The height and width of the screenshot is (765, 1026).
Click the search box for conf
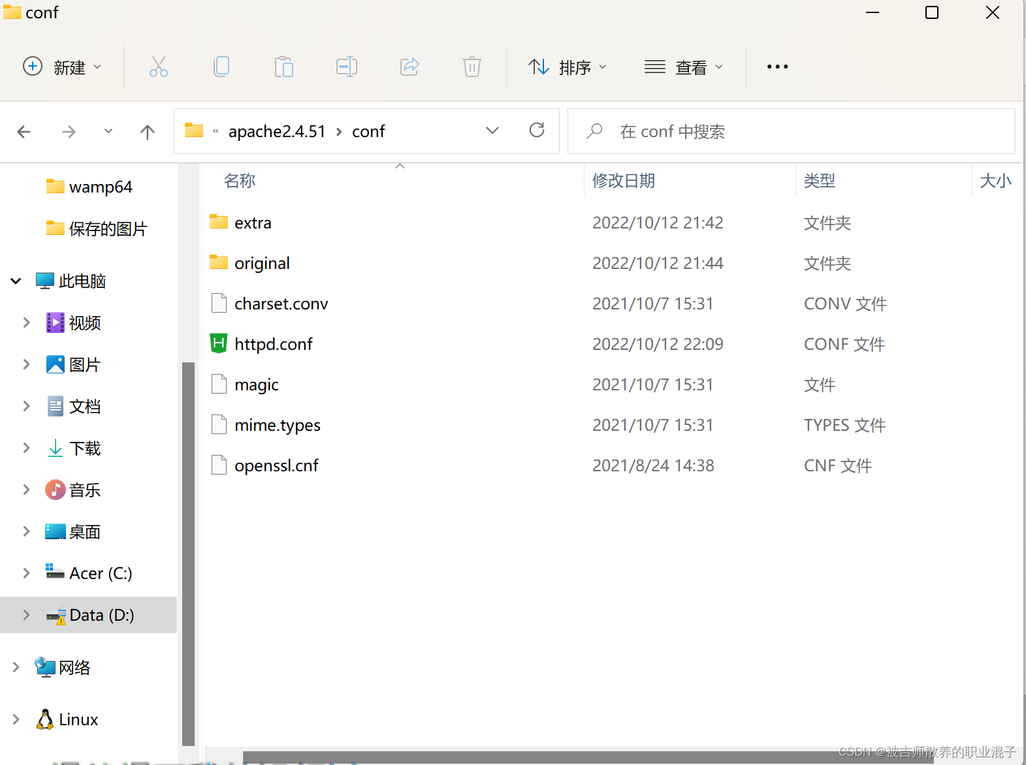792,131
